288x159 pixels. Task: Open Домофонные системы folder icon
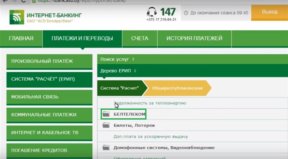[106, 148]
